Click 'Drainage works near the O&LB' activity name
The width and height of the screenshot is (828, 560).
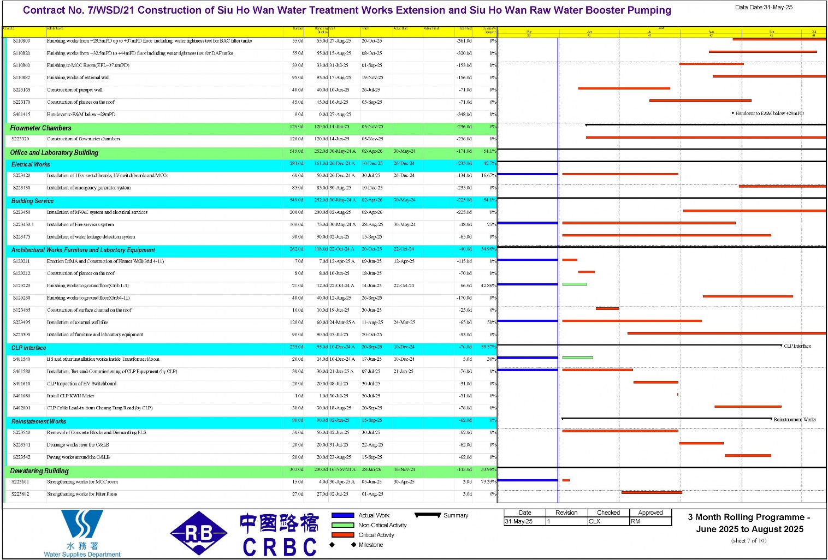[x=78, y=445]
